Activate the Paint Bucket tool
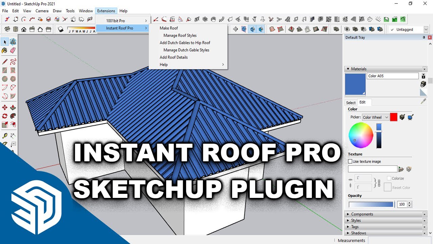Viewport: 433px width, 244px height. (x=5, y=50)
